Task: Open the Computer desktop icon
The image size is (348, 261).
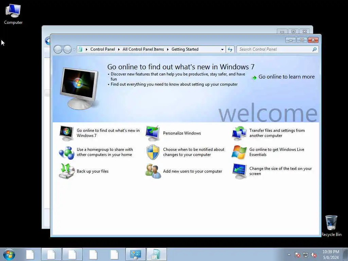Action: 13,14
